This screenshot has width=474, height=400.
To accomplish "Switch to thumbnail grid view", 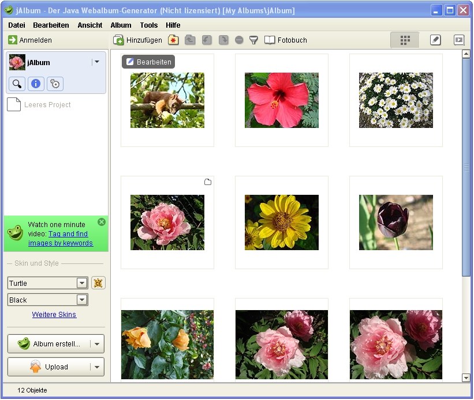I will point(405,40).
